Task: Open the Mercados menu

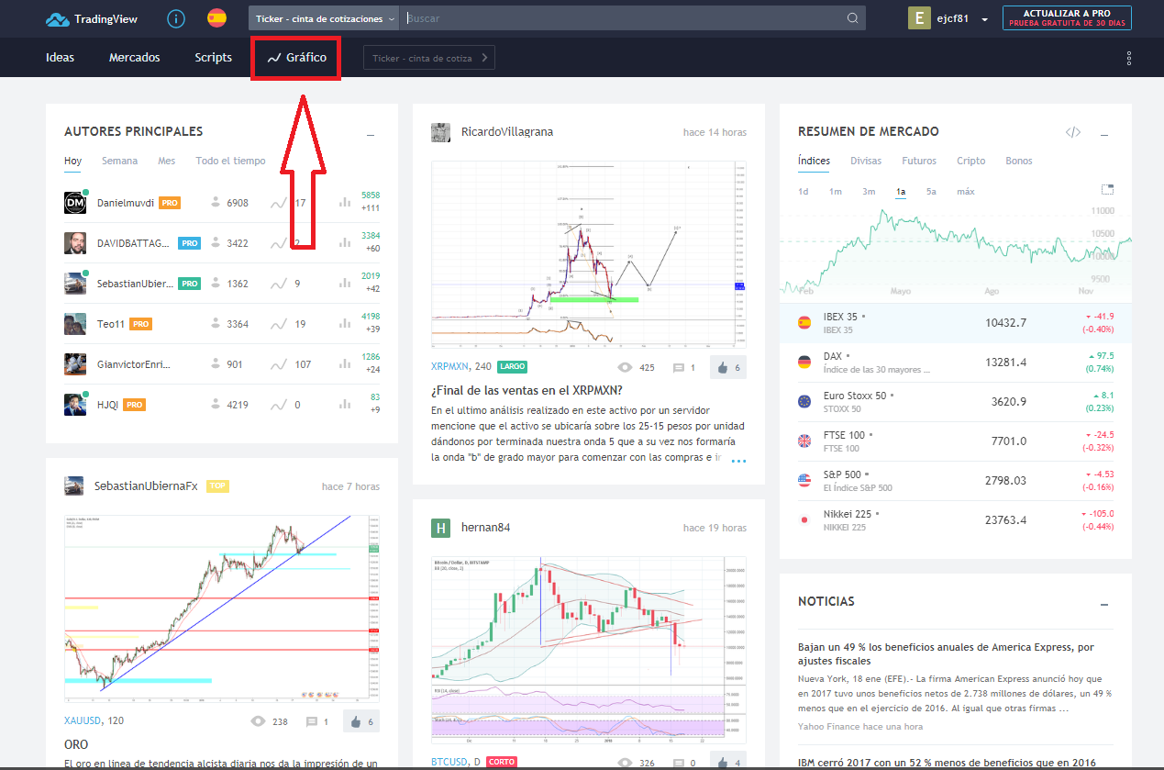Action: click(x=134, y=58)
